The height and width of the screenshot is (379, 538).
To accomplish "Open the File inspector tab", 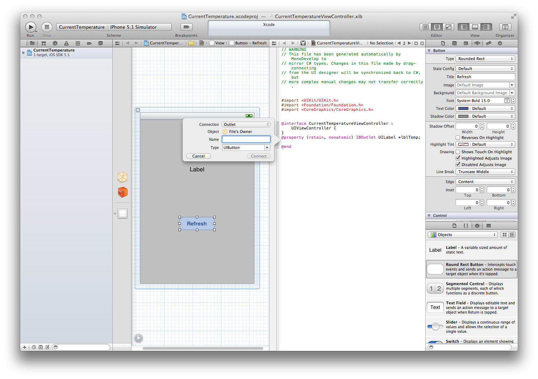I will coord(443,43).
